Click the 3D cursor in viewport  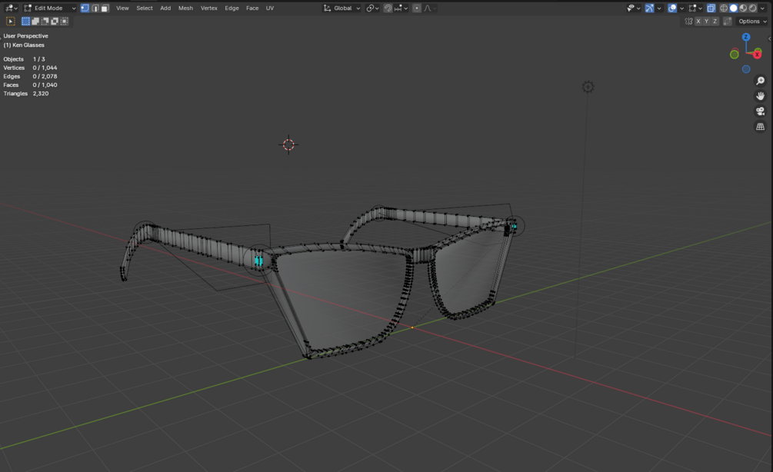click(288, 145)
